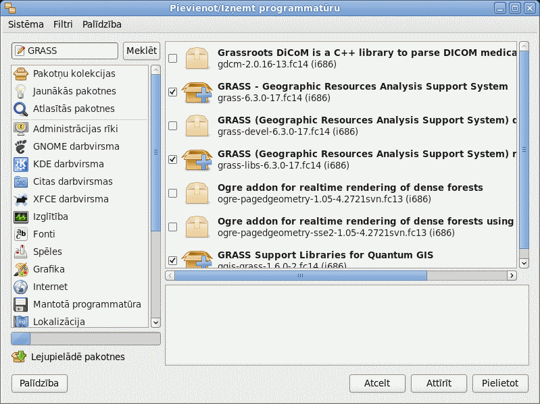Click the Atcelt button
Screen dimensions: 540x404
click(377, 383)
